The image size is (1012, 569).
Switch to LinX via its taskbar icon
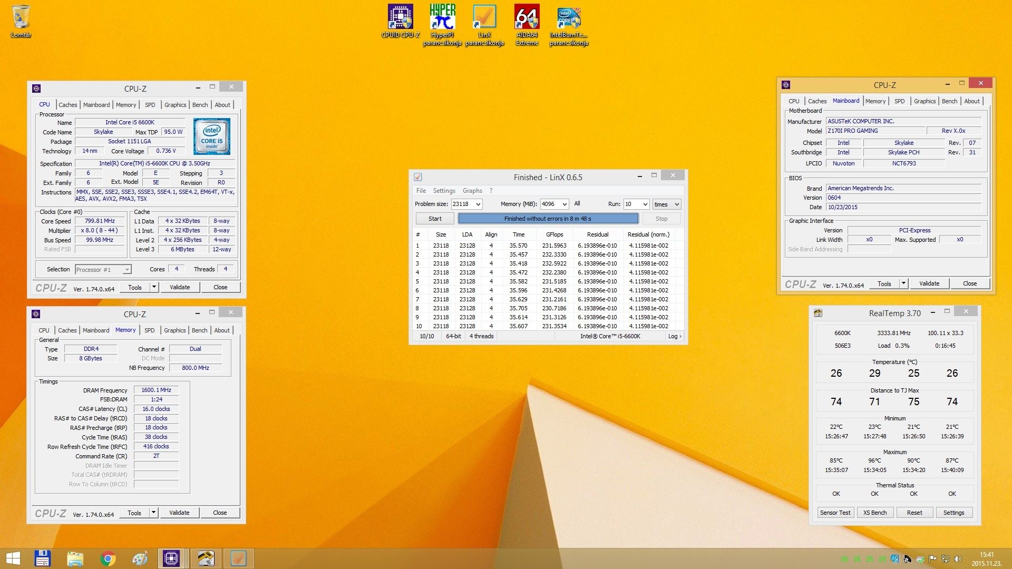point(238,558)
